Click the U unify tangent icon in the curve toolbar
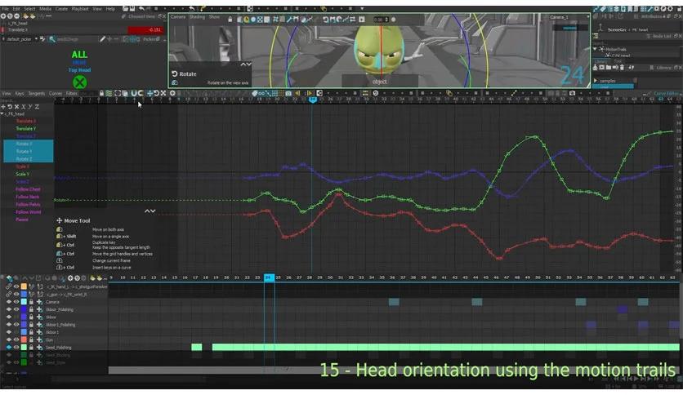The image size is (683, 395). [x=134, y=93]
